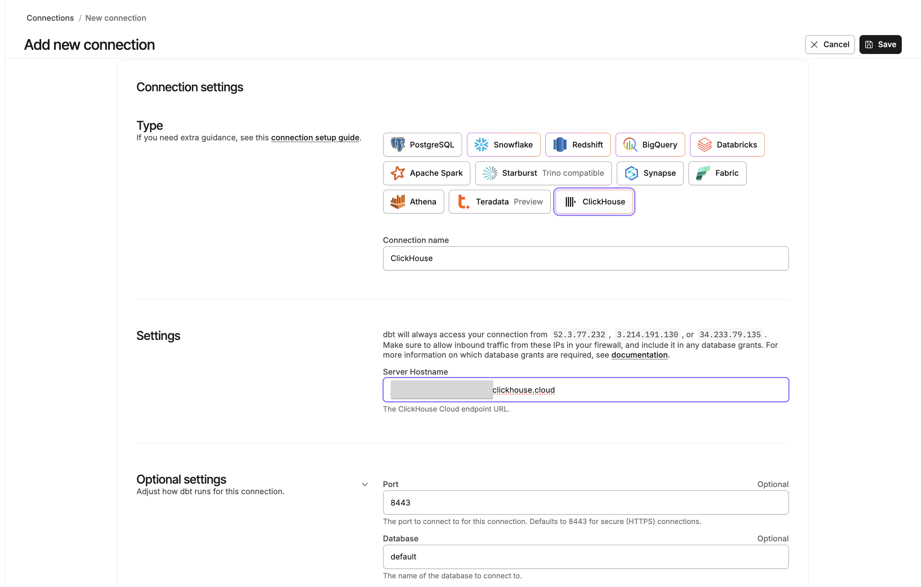Screen dimensions: 921x587
Task: Open the database grants documentation link
Action: [x=639, y=355]
